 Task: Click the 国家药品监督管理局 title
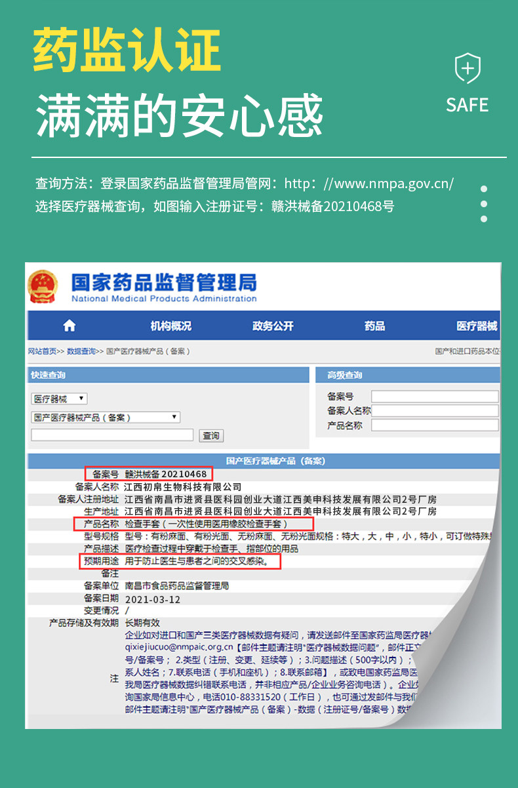point(164,283)
